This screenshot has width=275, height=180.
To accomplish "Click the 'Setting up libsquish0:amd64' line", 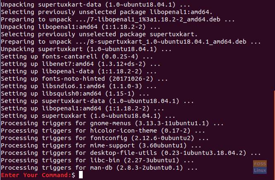I will click(74, 94).
